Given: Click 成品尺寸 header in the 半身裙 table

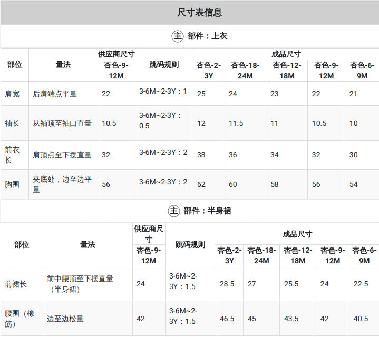Looking at the screenshot, I should [297, 234].
